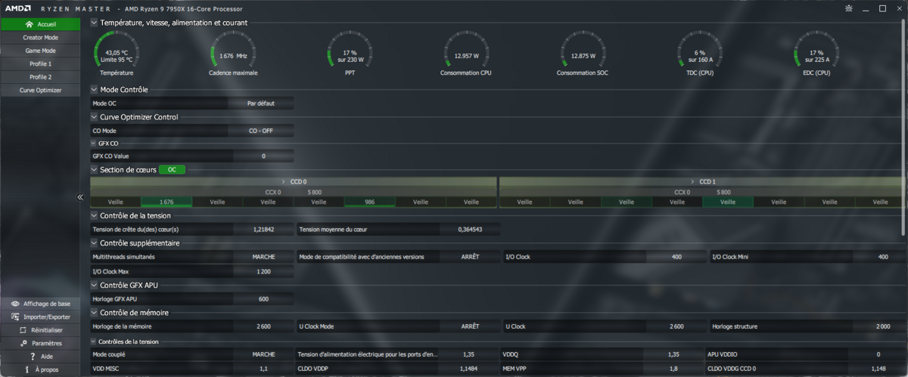This screenshot has width=908, height=377.
Task: Click the Consommation SOC gauge
Action: 583,50
